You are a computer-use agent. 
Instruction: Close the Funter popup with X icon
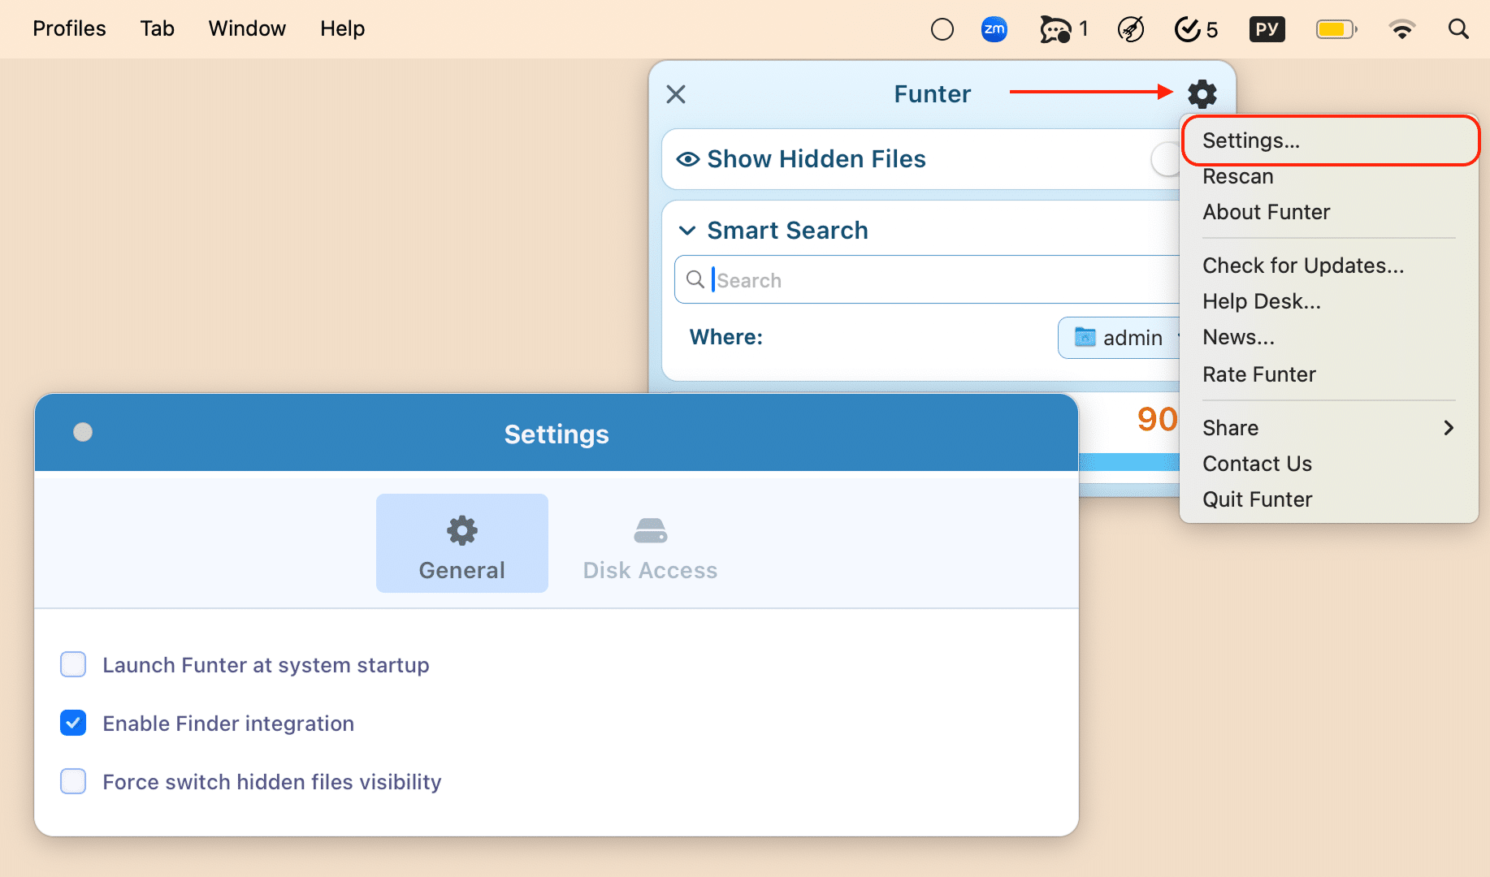click(676, 94)
